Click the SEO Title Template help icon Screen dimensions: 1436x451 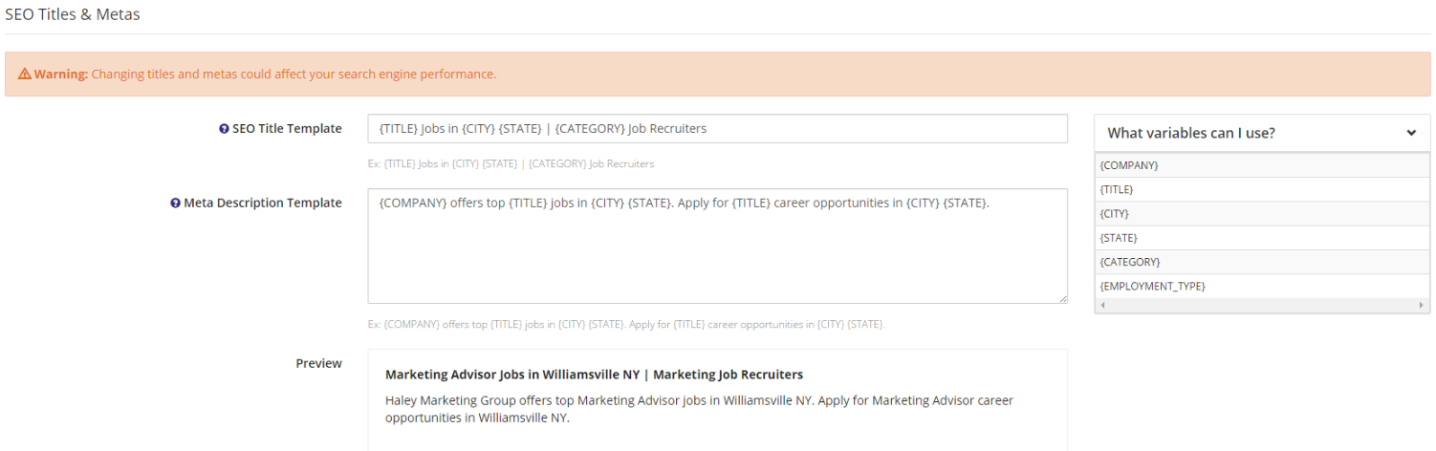pos(224,129)
